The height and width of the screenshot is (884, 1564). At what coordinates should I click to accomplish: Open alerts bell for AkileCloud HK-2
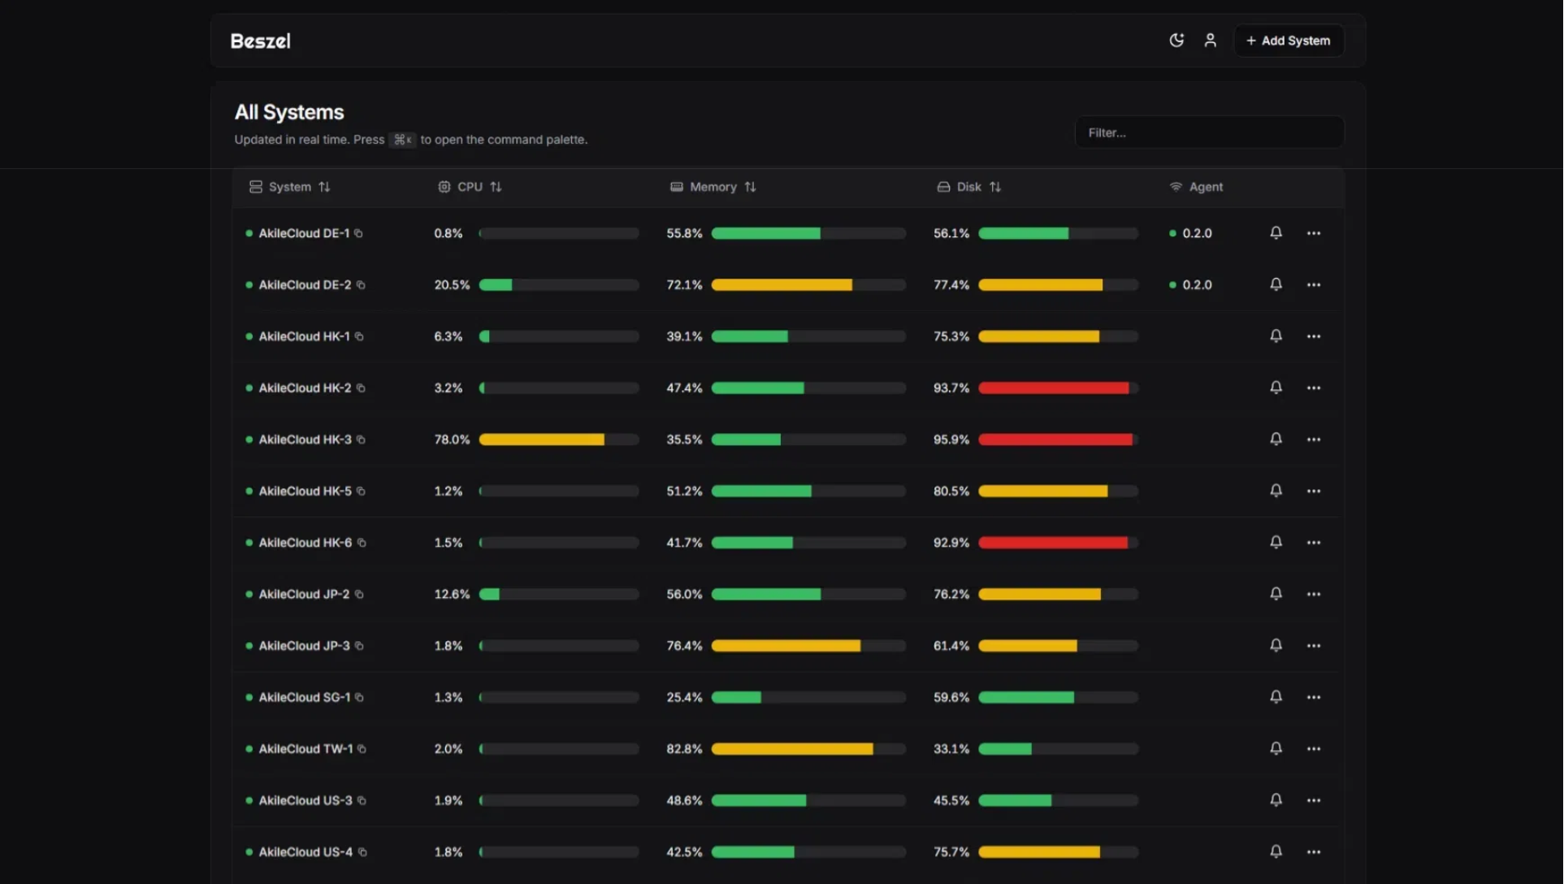coord(1276,388)
